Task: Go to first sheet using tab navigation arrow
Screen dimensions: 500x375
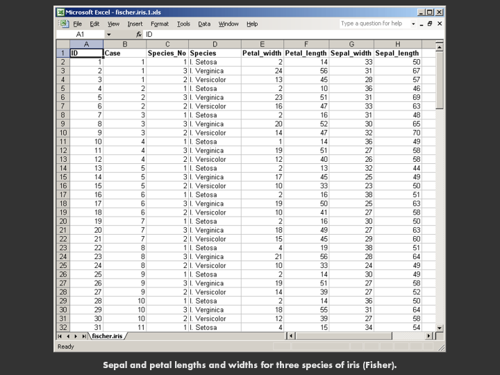Action: (x=59, y=336)
